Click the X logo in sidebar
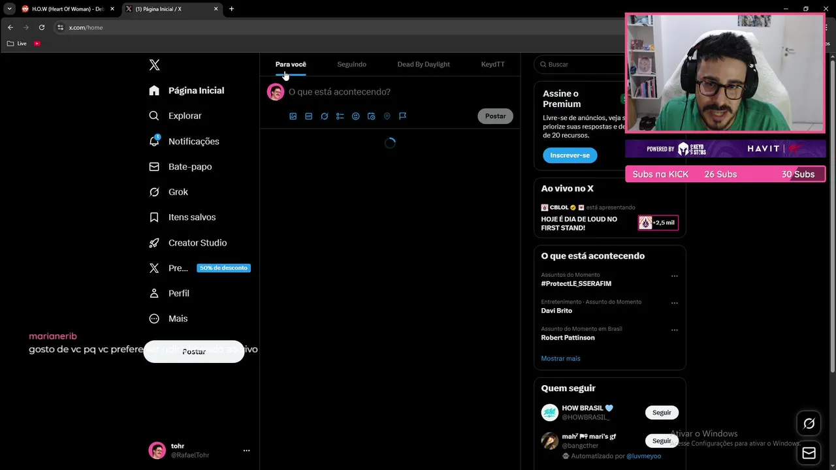Viewport: 836px width, 470px height. tap(154, 65)
